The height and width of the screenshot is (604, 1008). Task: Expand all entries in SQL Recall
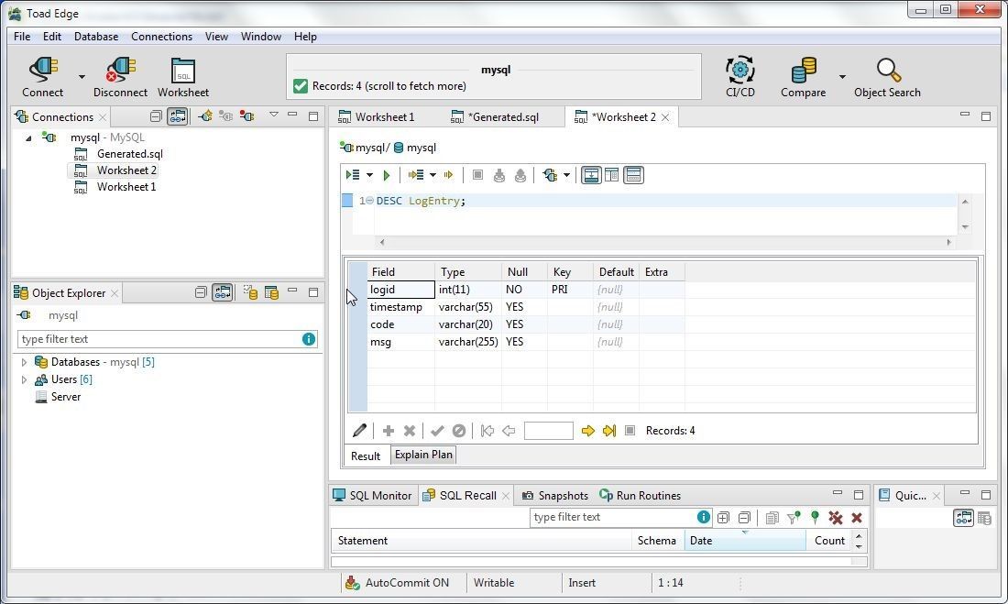723,517
